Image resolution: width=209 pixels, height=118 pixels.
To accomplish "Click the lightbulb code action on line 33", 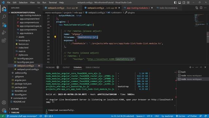I will coord(55,37).
